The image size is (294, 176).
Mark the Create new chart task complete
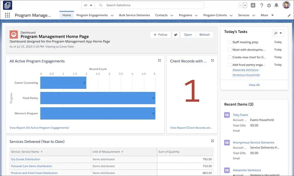tap(230, 57)
